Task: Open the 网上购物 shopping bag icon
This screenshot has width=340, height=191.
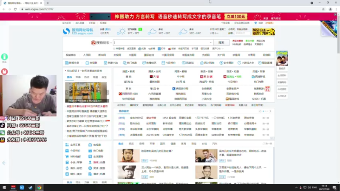Action: [201, 63]
